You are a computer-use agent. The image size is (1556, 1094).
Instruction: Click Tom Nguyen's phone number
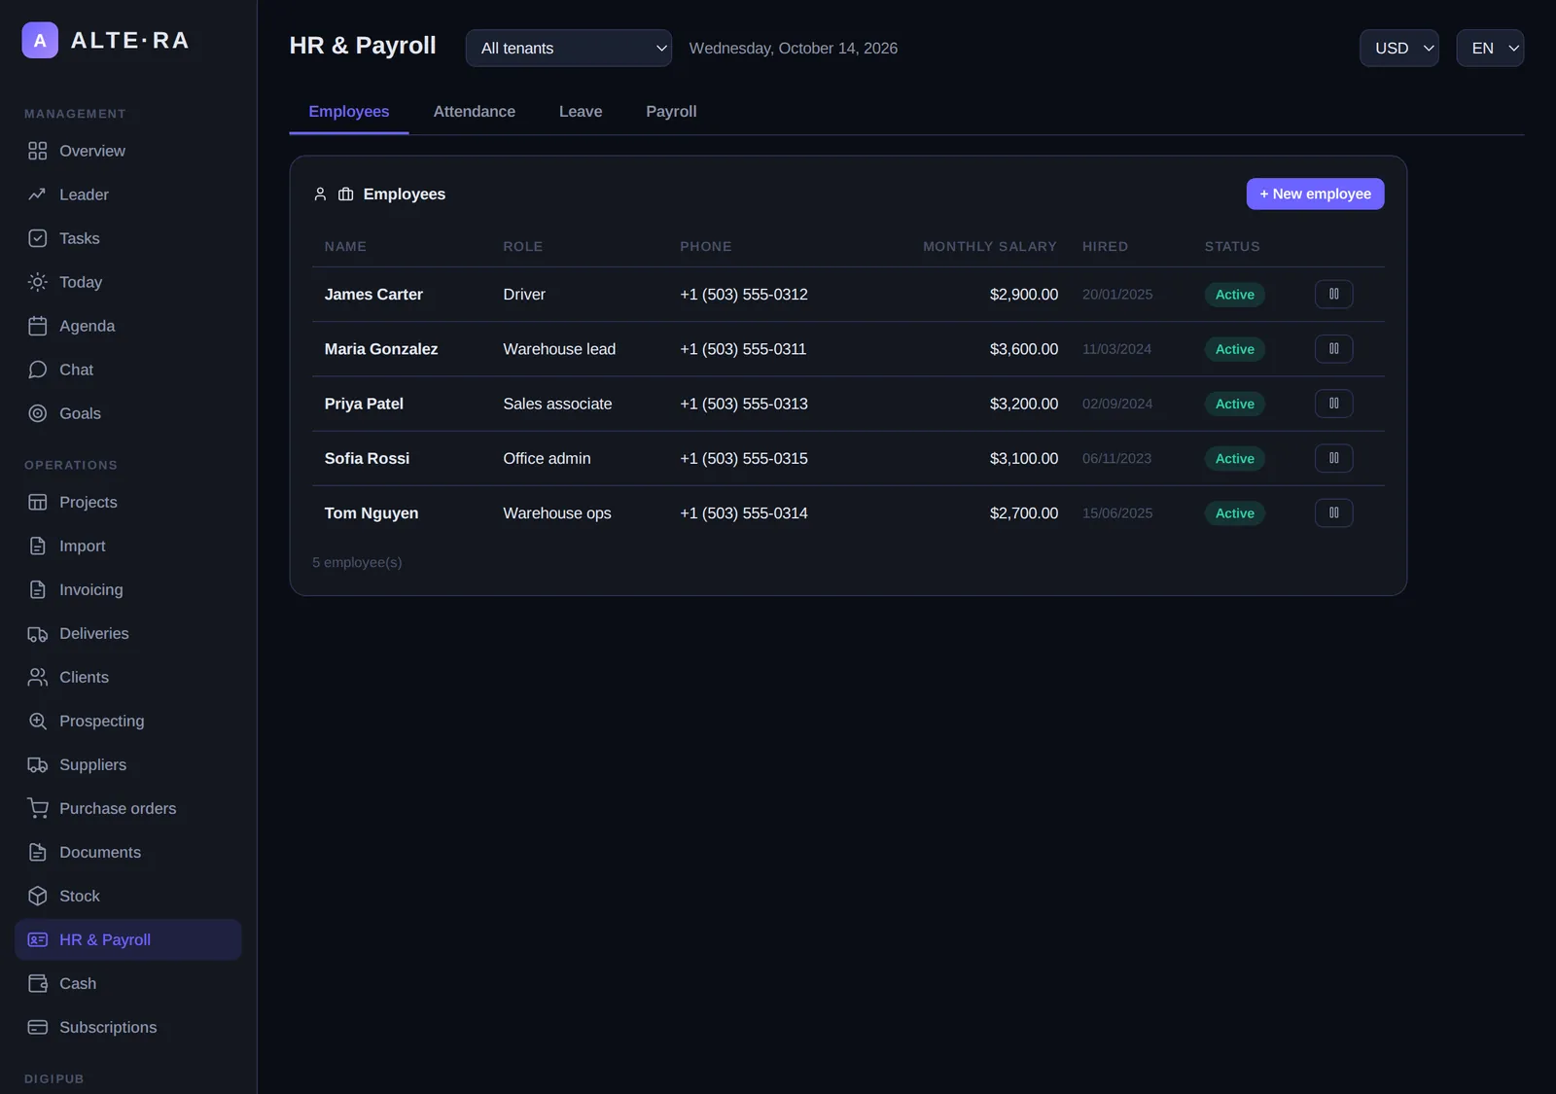click(744, 512)
